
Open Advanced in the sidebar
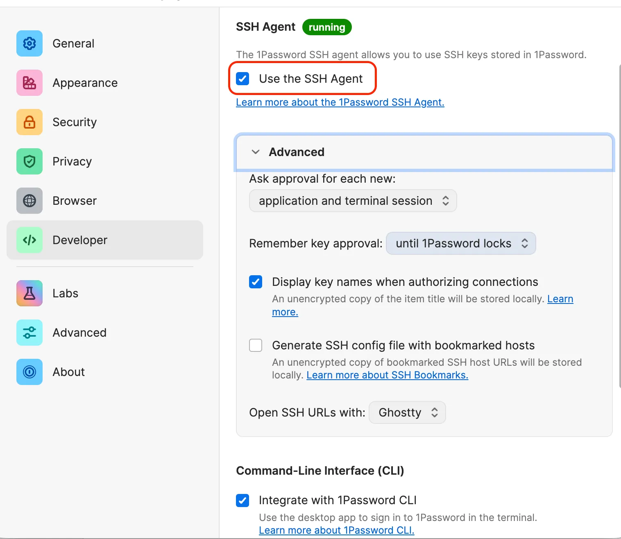(x=105, y=333)
